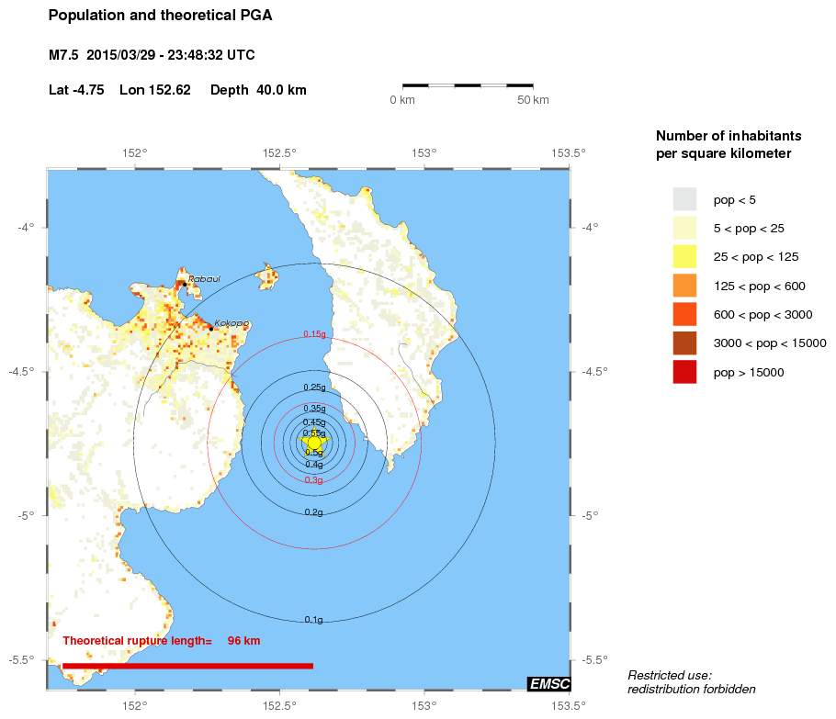Select the 0.2g contour label
836x719 pixels.
coord(314,511)
